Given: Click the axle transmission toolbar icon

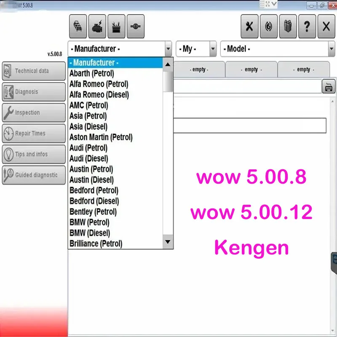Looking at the screenshot, I should [x=136, y=27].
